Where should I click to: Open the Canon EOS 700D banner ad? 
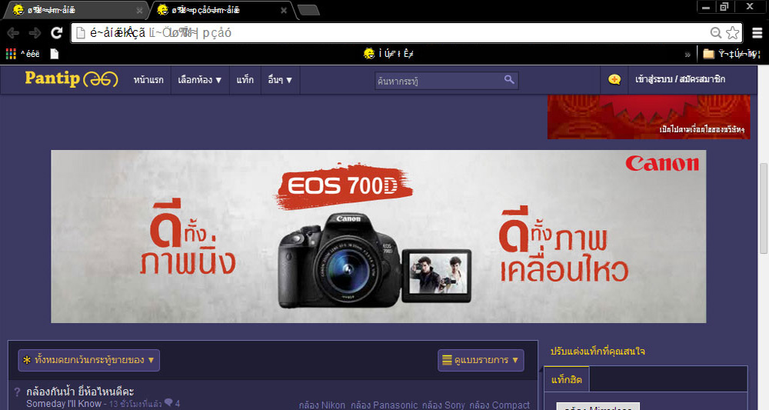pos(378,236)
